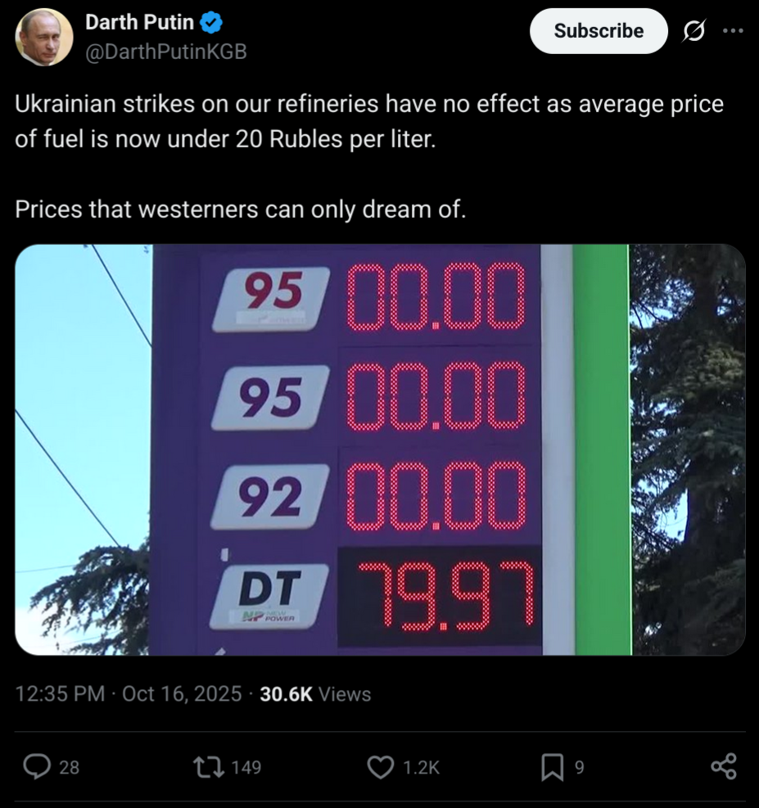
Task: Open Darth Putin's profile avatar
Action: tap(44, 38)
